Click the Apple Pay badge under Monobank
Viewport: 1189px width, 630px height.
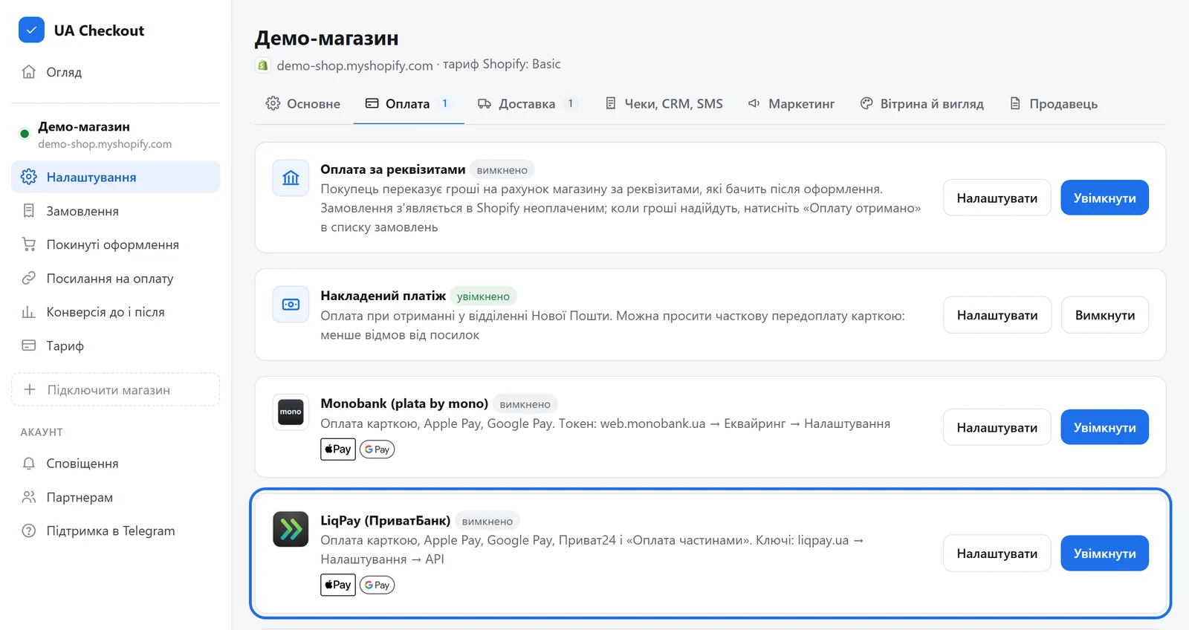338,449
